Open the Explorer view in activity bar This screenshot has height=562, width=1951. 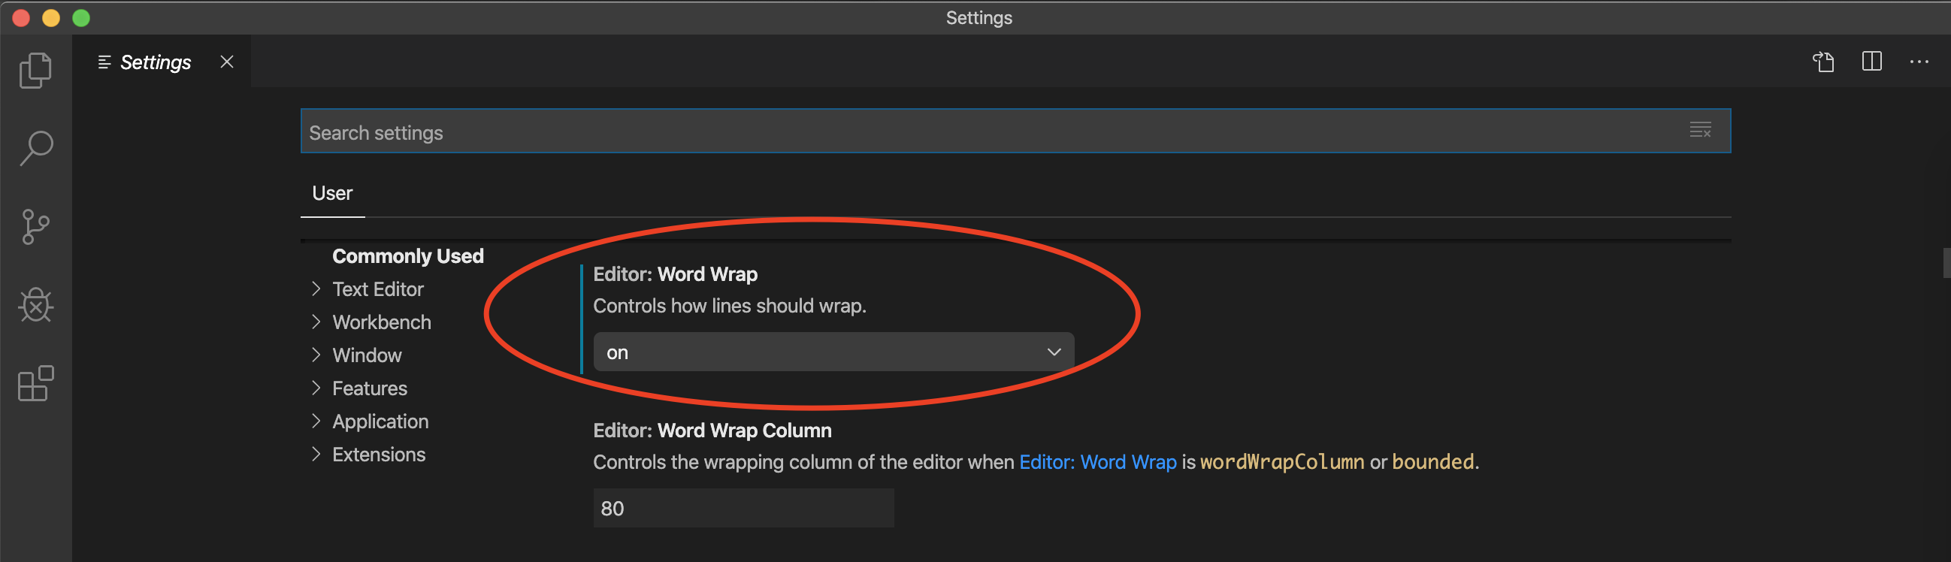pos(35,71)
